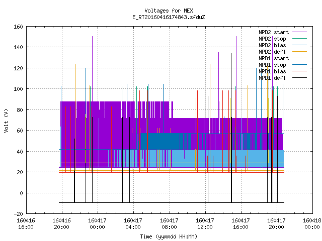The width and height of the screenshot is (322, 241).
Task: Click the 'NPD1 stop' legend label
Action: coord(272,65)
